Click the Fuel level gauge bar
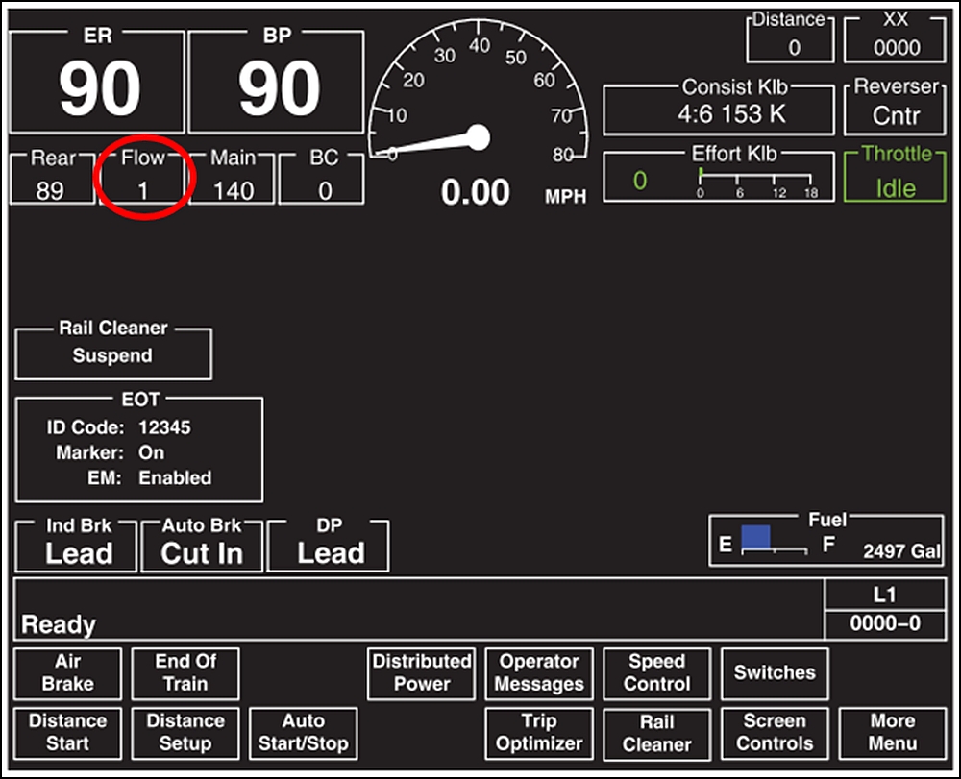The image size is (961, 779). coord(774,541)
